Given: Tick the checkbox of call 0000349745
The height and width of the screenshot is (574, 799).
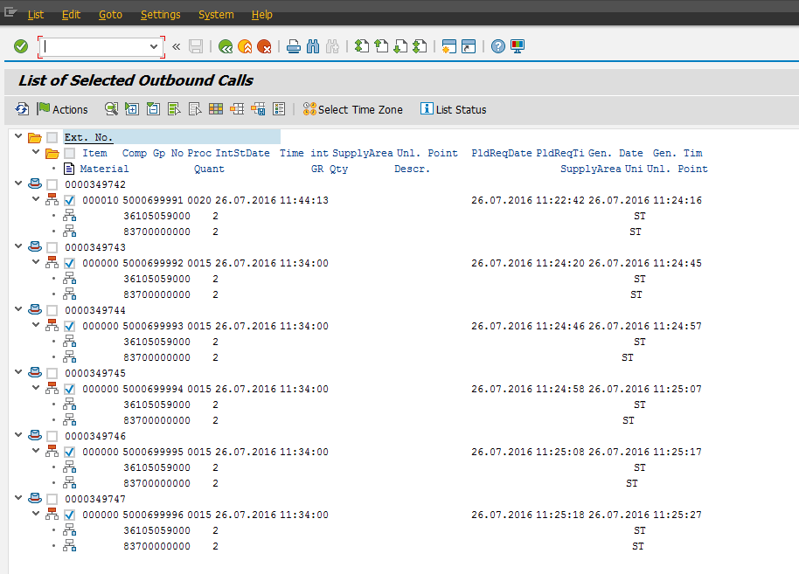Looking at the screenshot, I should (52, 374).
